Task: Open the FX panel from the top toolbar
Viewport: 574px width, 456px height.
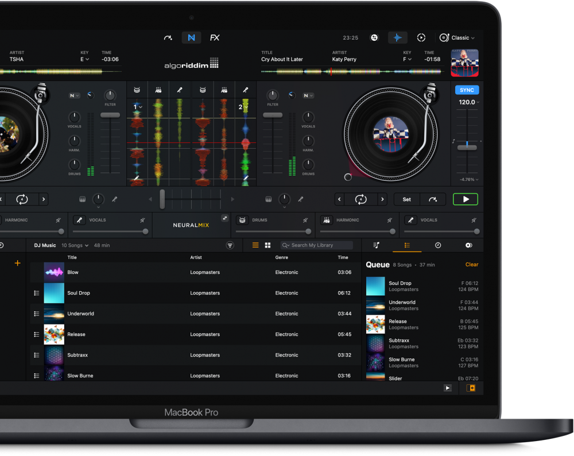Action: [x=215, y=37]
